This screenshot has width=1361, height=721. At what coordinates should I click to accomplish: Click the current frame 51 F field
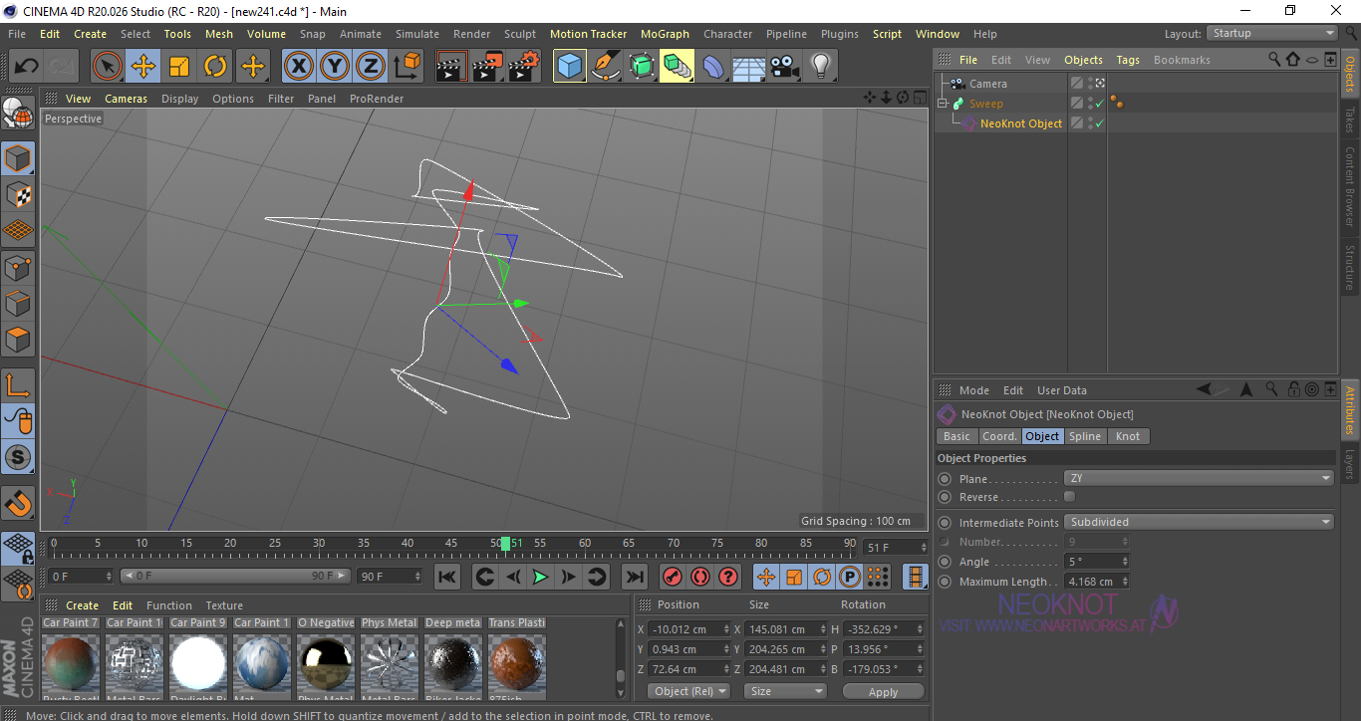(x=897, y=548)
